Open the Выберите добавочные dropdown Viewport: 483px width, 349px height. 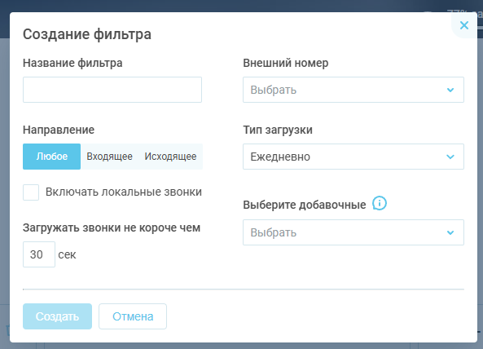pos(353,232)
